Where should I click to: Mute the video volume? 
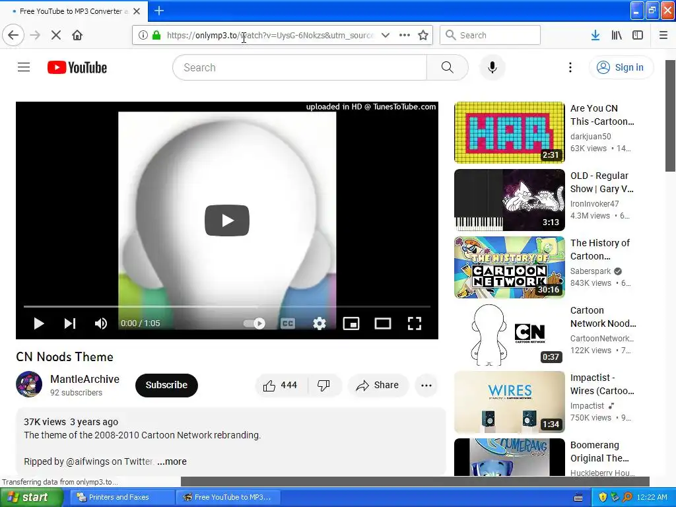click(101, 323)
